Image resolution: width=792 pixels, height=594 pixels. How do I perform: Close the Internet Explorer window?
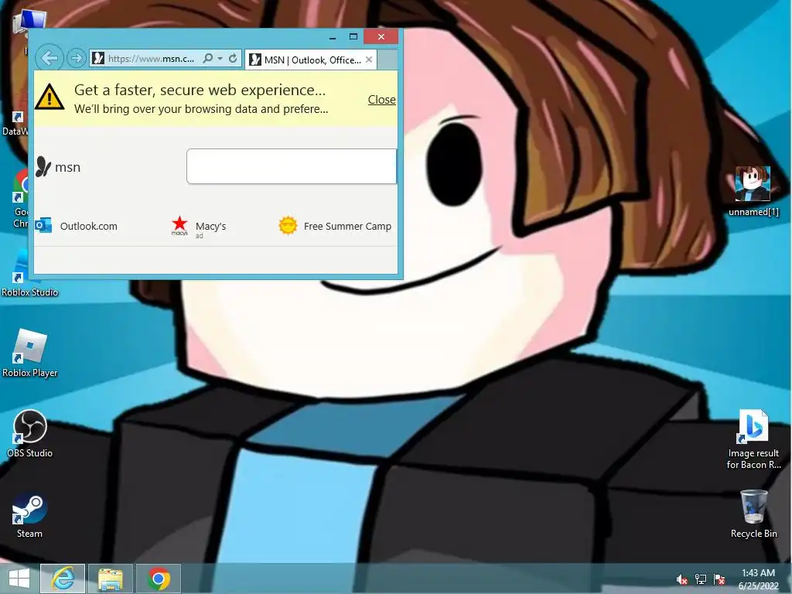tap(381, 36)
